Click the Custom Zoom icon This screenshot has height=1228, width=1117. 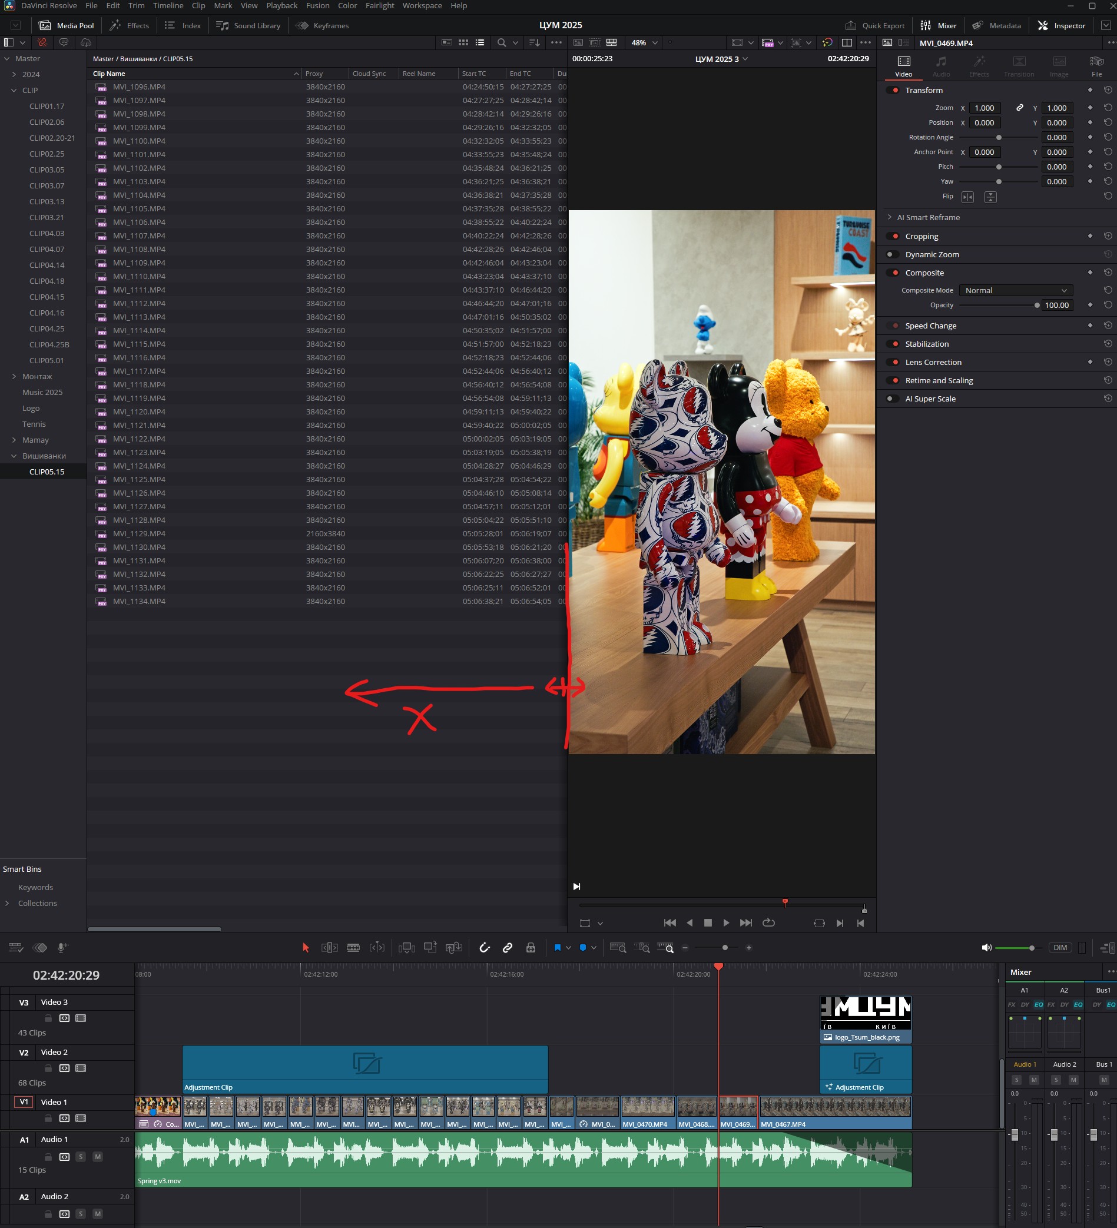(665, 947)
